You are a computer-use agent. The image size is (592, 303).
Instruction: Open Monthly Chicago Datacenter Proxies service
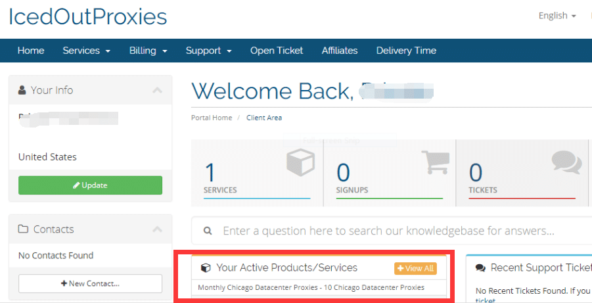pyautogui.click(x=311, y=287)
